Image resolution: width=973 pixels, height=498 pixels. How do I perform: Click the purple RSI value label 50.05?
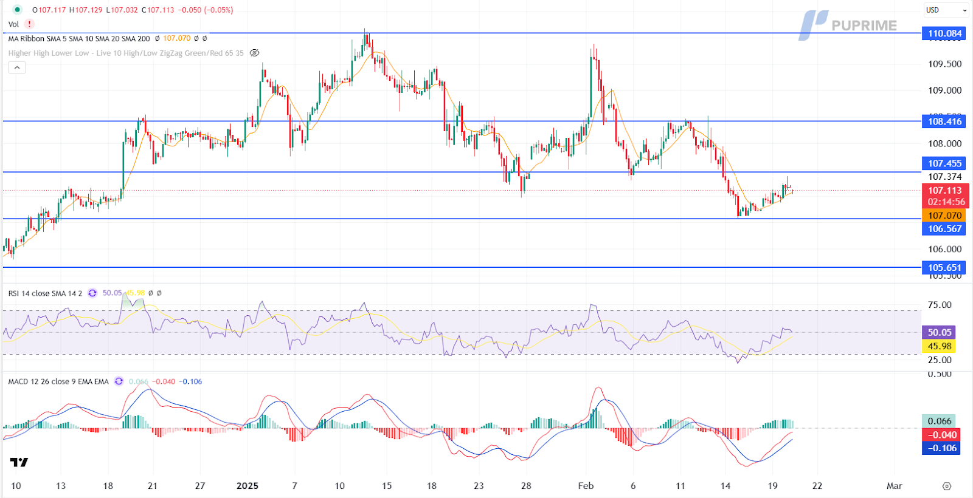point(940,332)
